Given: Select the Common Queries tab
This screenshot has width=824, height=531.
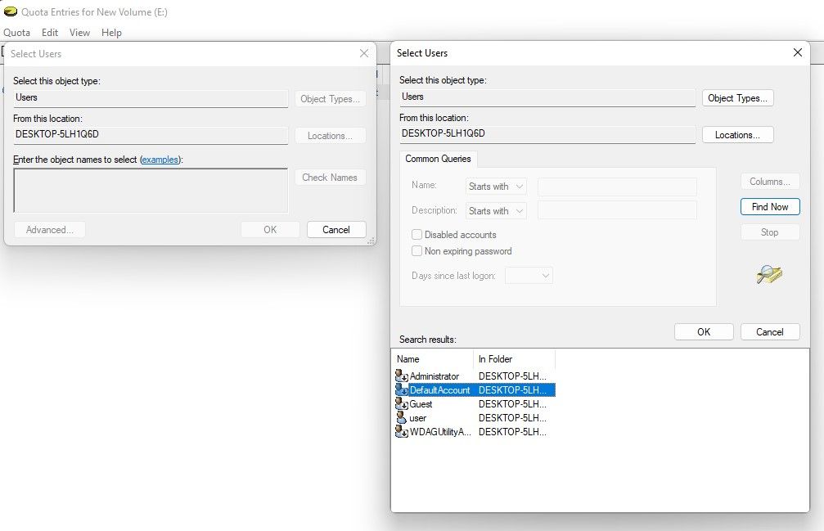Looking at the screenshot, I should 438,159.
